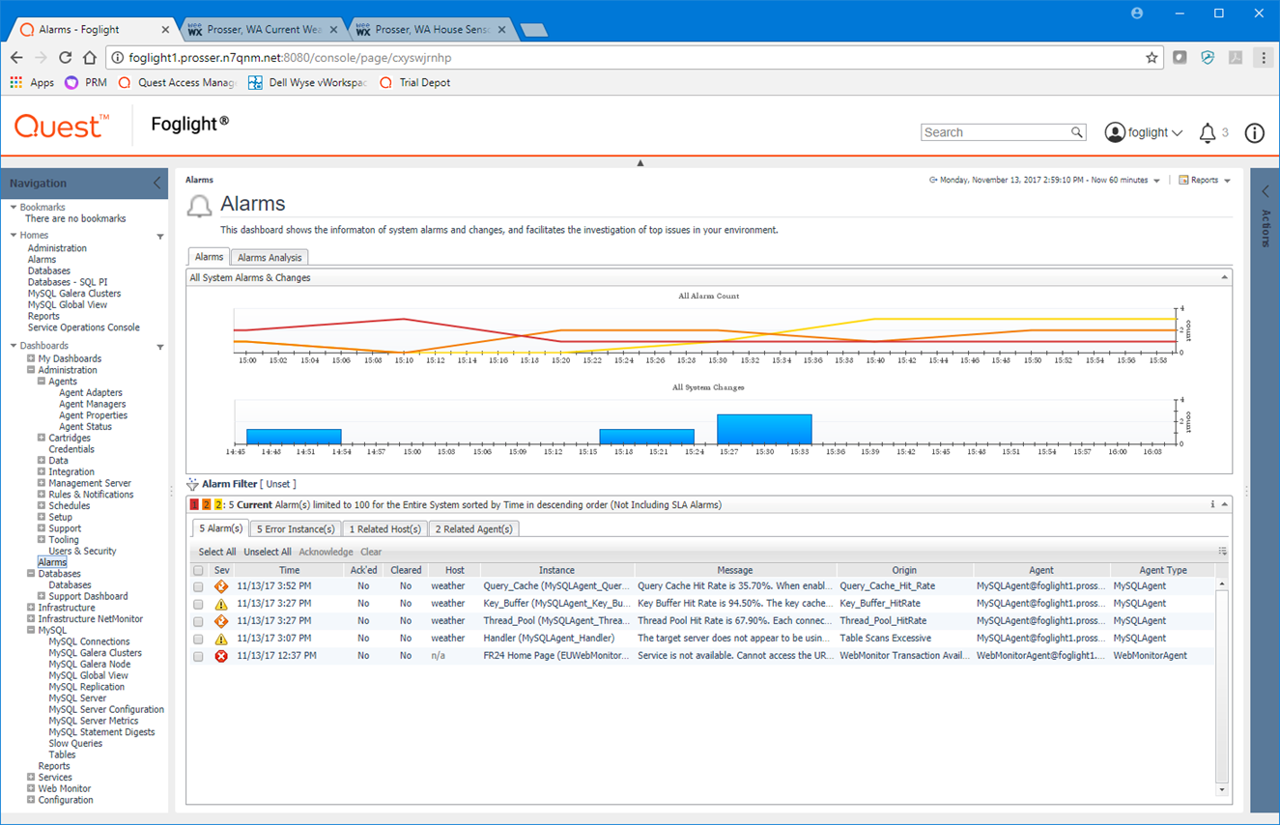Collapse the MySQL tree node
1280x825 pixels.
click(31, 630)
